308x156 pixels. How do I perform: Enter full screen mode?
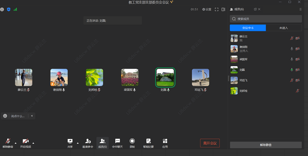[x=216, y=9]
